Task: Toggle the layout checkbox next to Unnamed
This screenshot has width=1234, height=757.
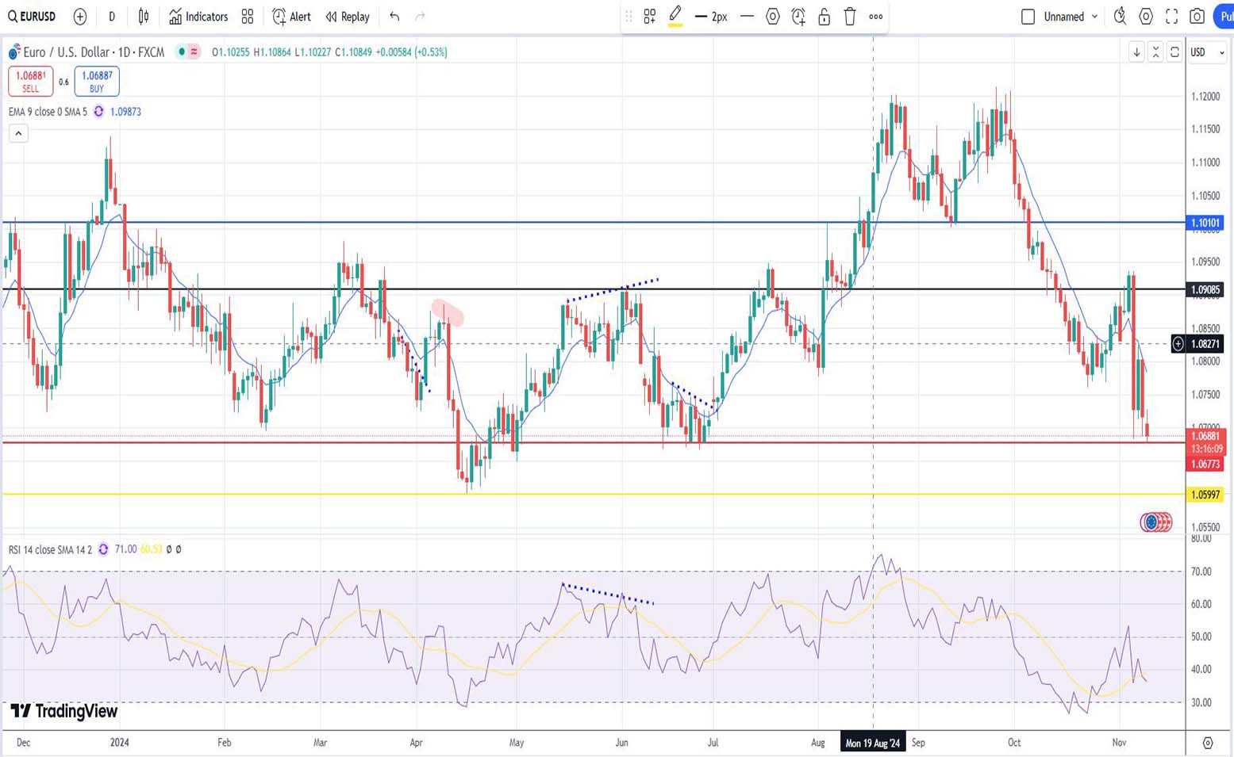Action: point(1028,17)
